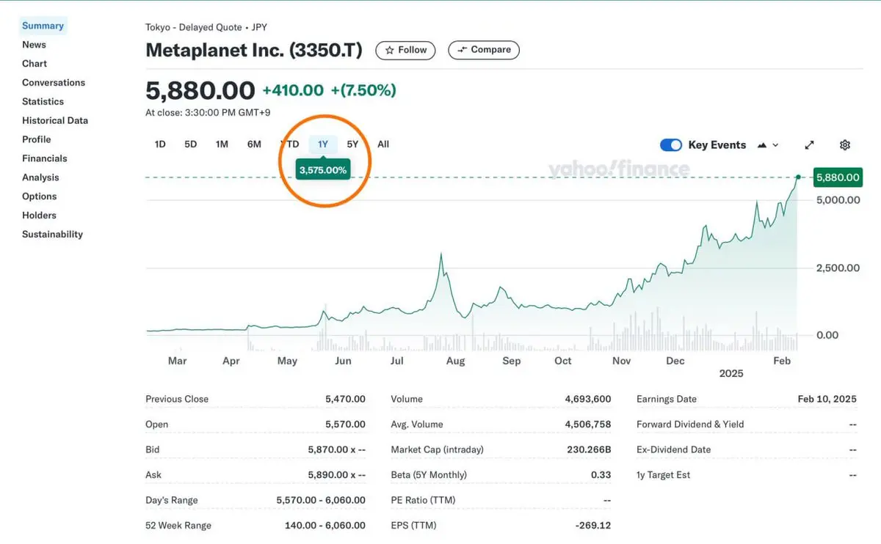Select the 1Y time range
Screen dimensions: 881x544
tap(323, 144)
